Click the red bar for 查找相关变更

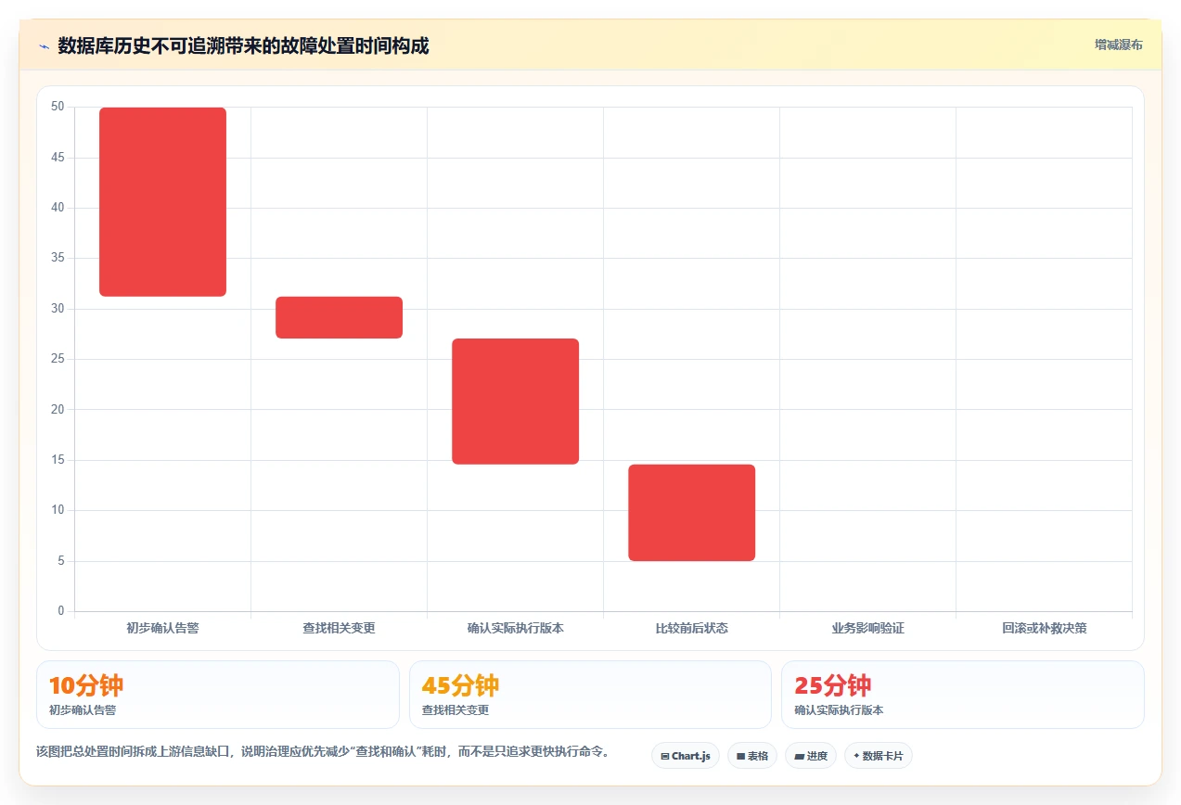point(339,317)
